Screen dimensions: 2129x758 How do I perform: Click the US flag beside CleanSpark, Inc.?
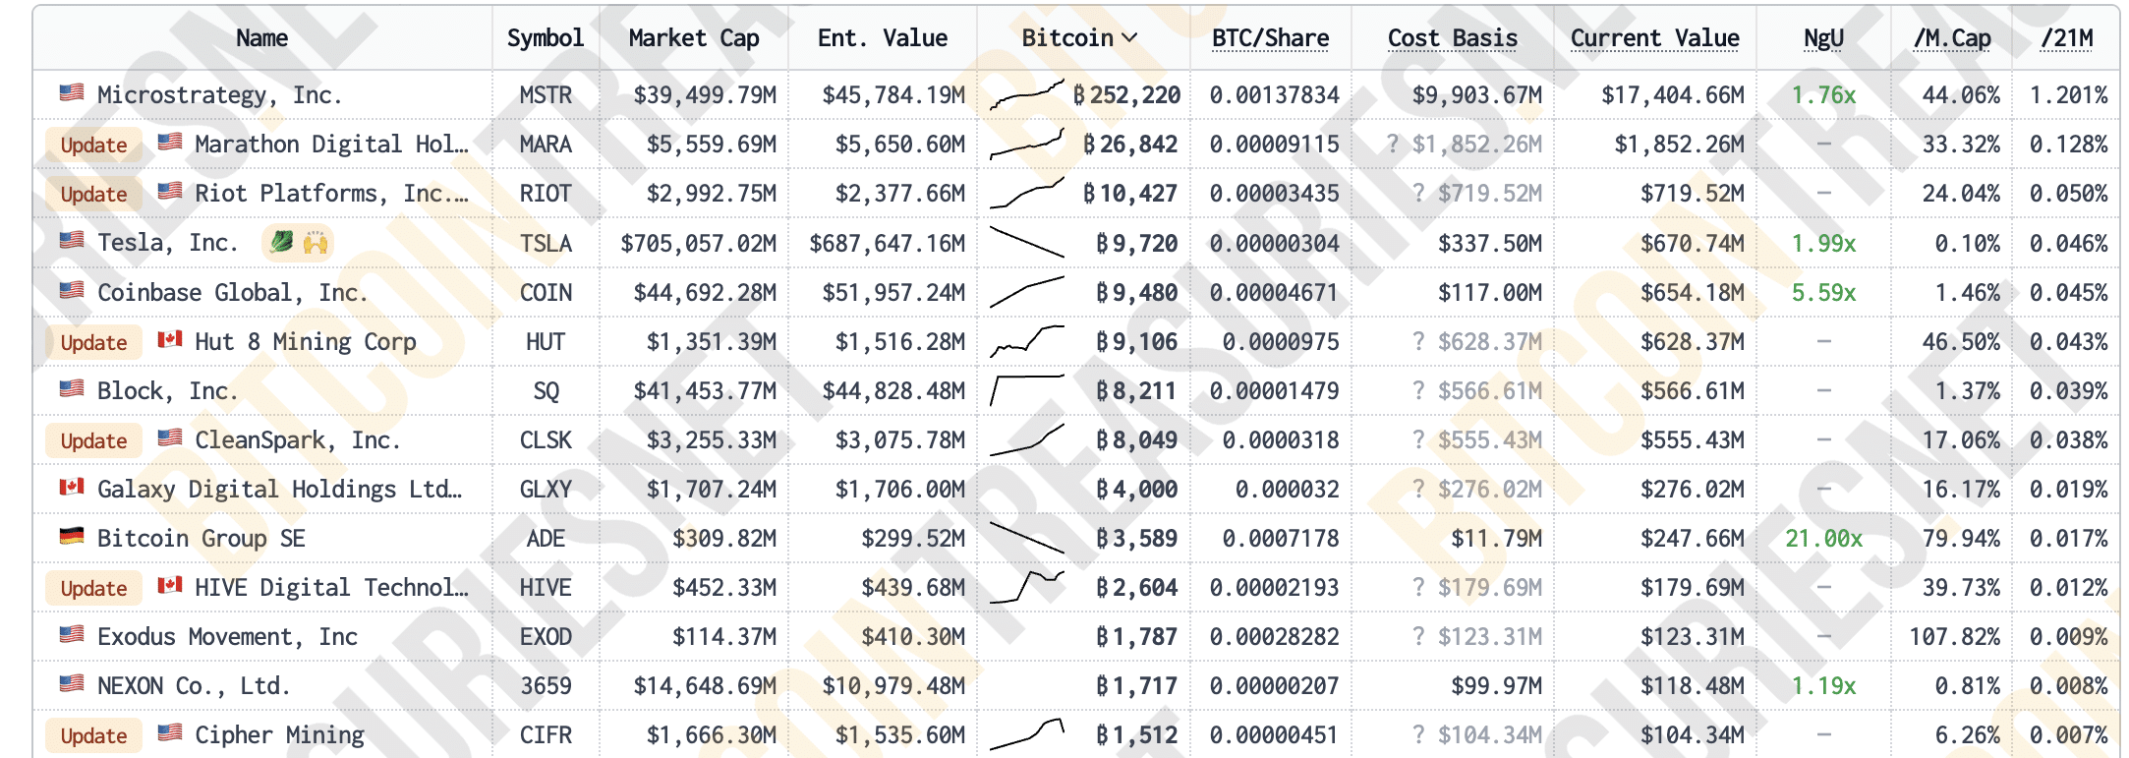pos(170,437)
